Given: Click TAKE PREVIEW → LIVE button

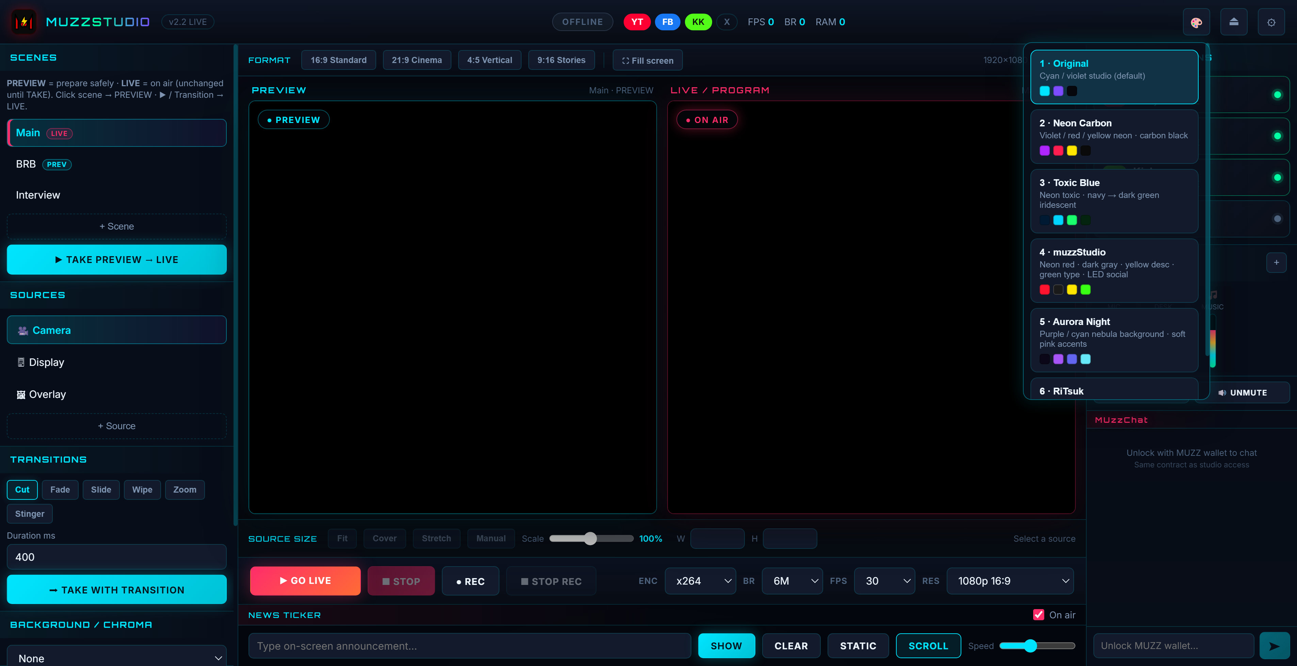Looking at the screenshot, I should [117, 260].
